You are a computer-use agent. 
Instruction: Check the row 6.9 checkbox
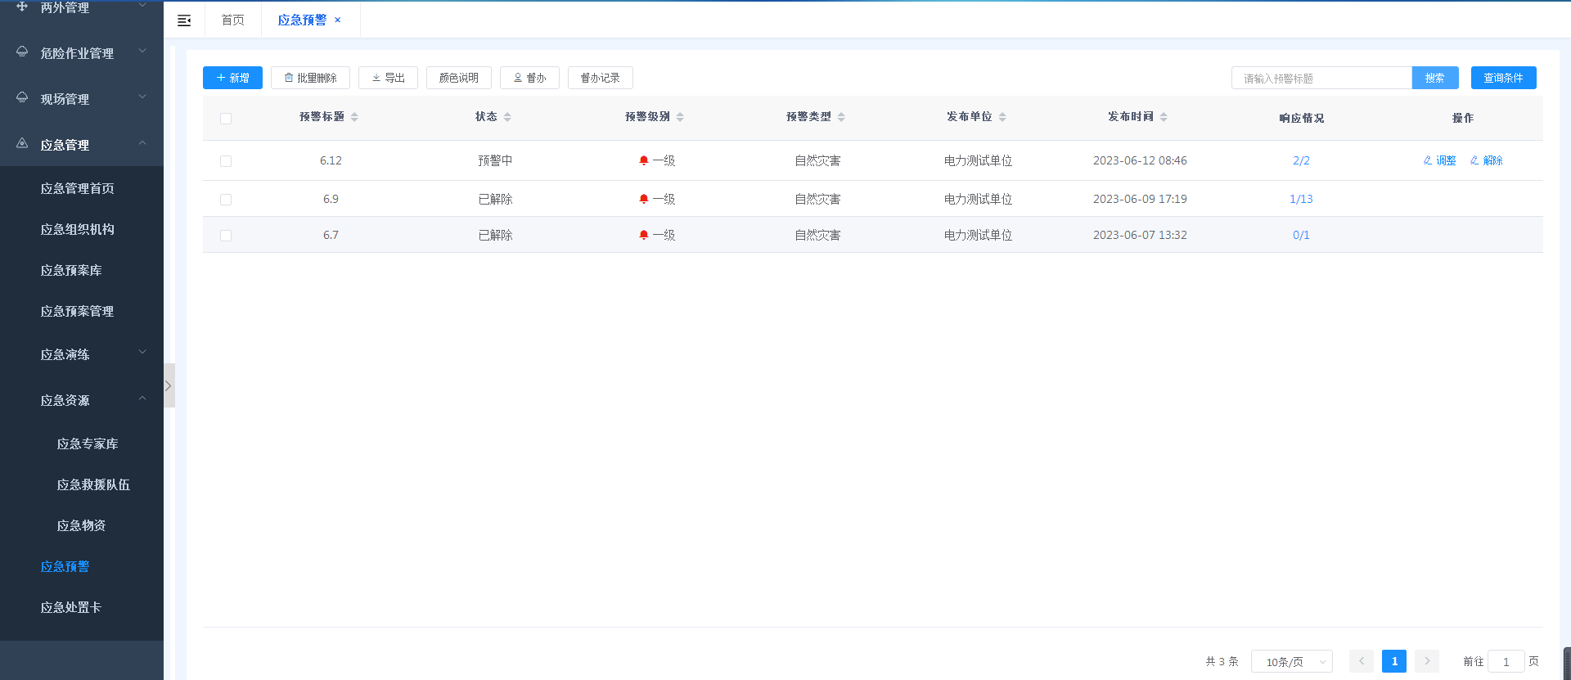click(226, 200)
